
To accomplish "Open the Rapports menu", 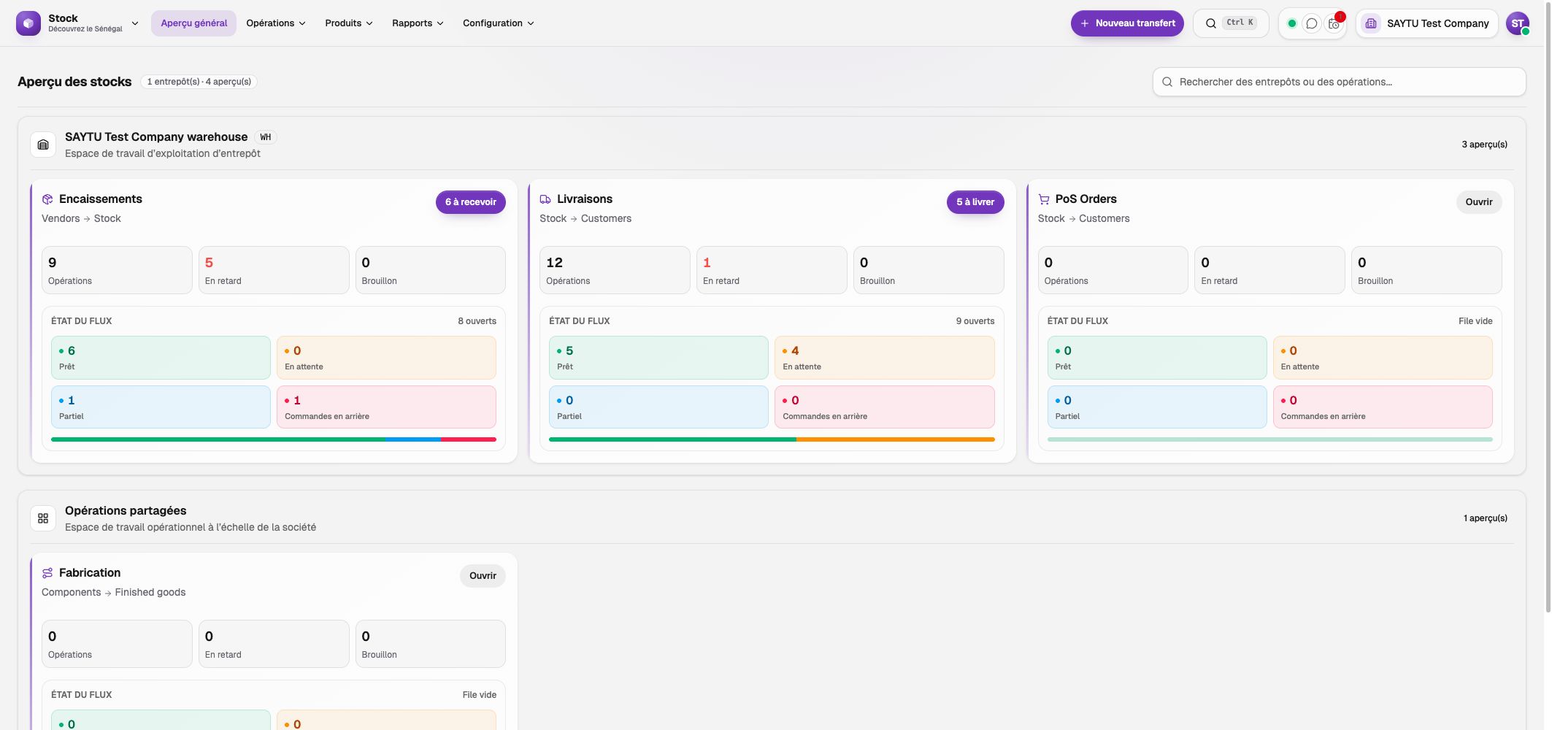I will click(x=418, y=23).
